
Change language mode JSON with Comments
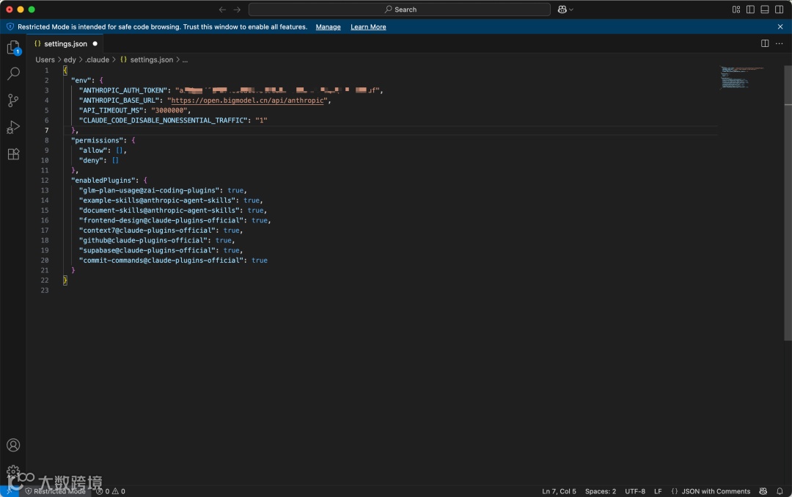coord(716,491)
